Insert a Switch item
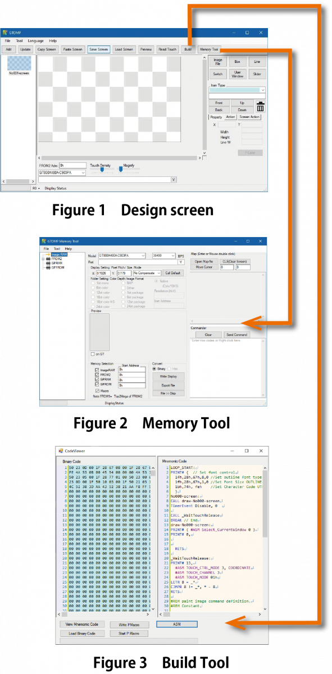The height and width of the screenshot is (674, 332). point(218,74)
